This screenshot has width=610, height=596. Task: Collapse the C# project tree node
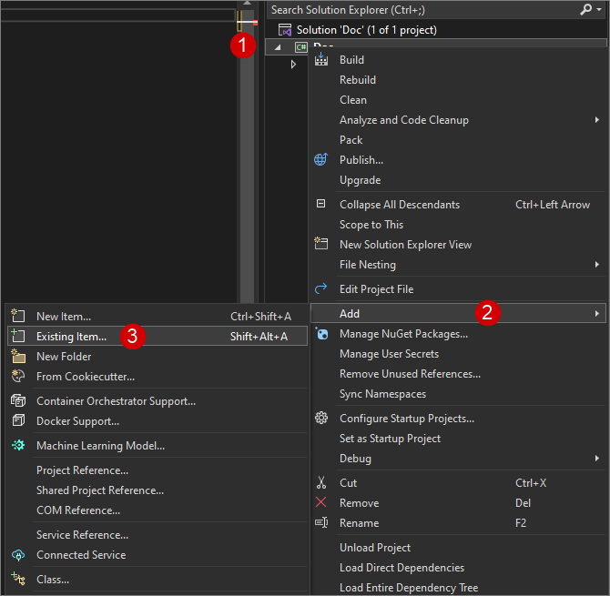(x=279, y=47)
